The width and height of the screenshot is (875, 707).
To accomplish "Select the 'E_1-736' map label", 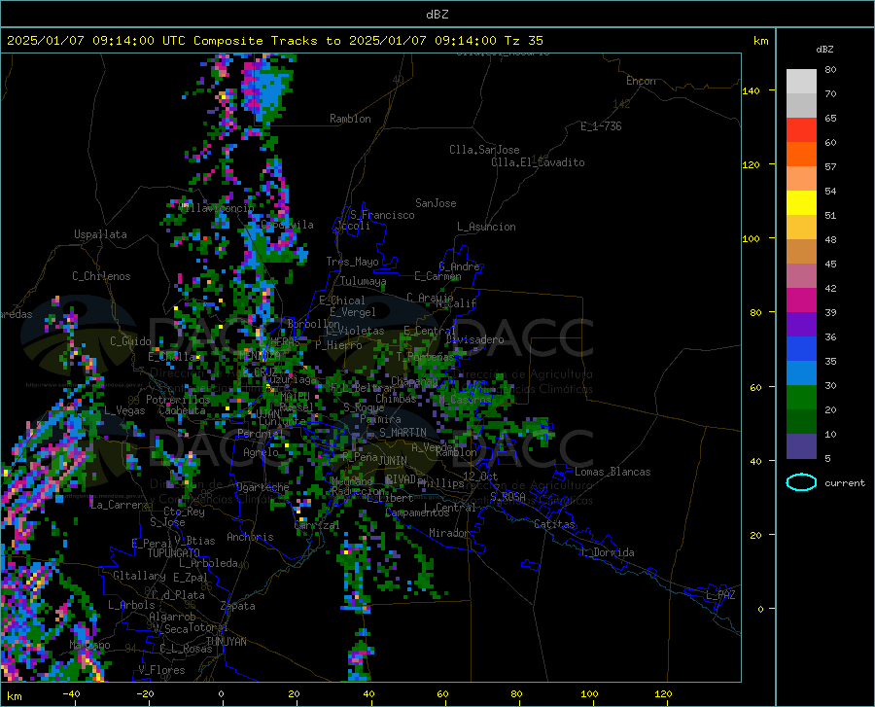I will (601, 126).
